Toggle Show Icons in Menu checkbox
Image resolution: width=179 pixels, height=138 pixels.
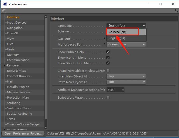tap(108, 57)
